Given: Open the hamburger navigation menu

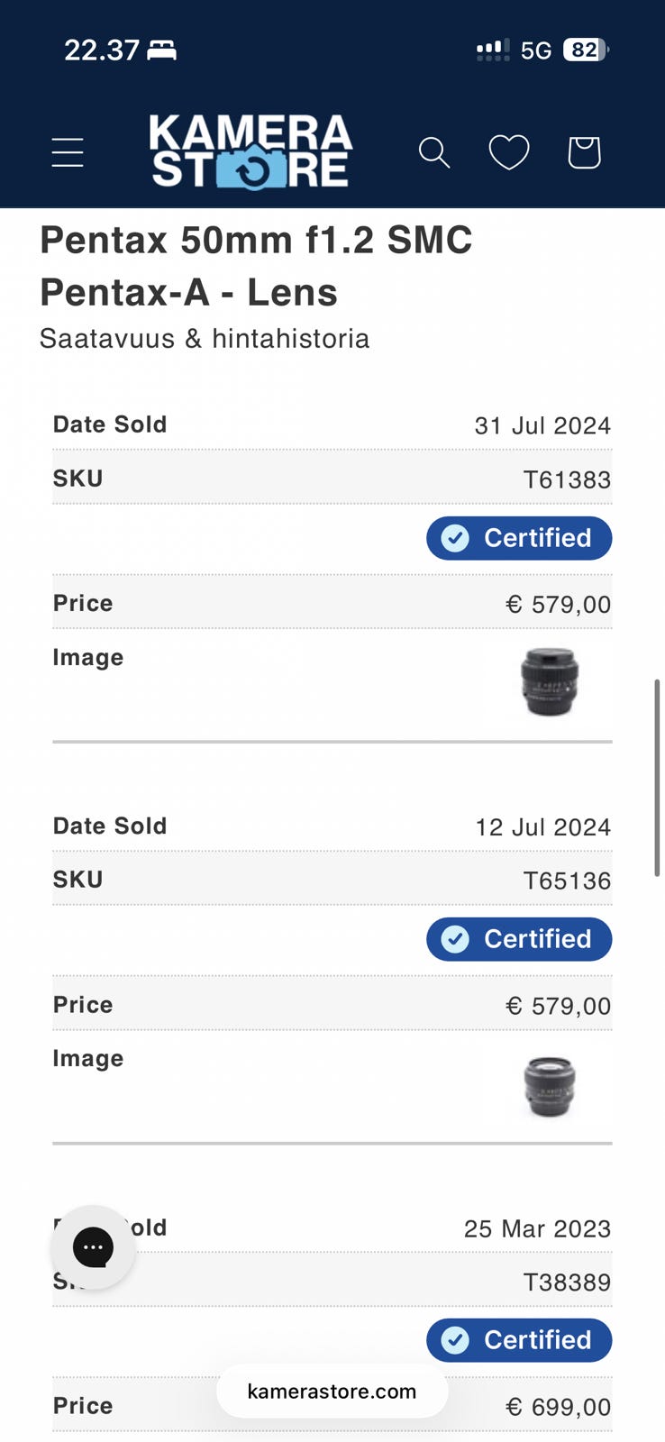Looking at the screenshot, I should coord(68,152).
